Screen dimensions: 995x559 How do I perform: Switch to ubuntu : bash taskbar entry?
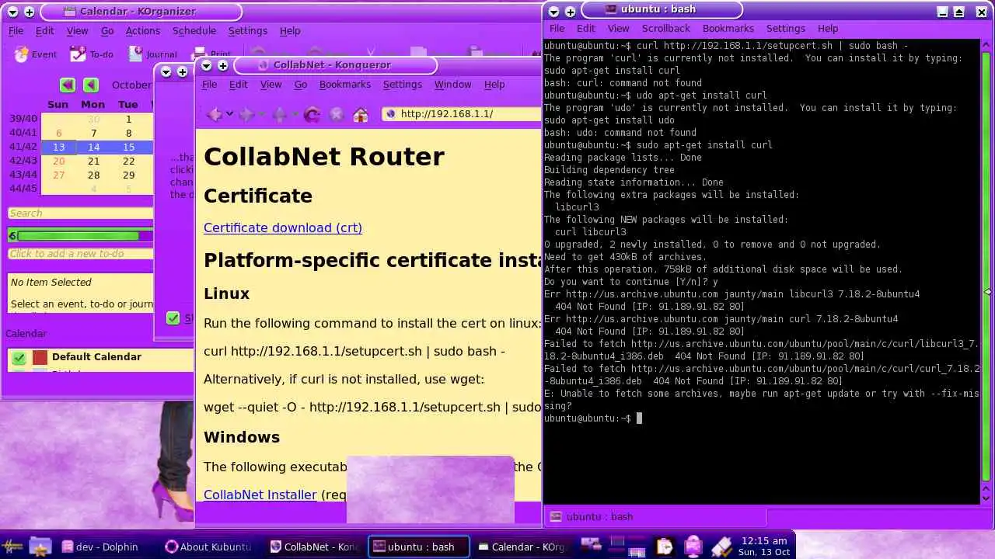[418, 547]
